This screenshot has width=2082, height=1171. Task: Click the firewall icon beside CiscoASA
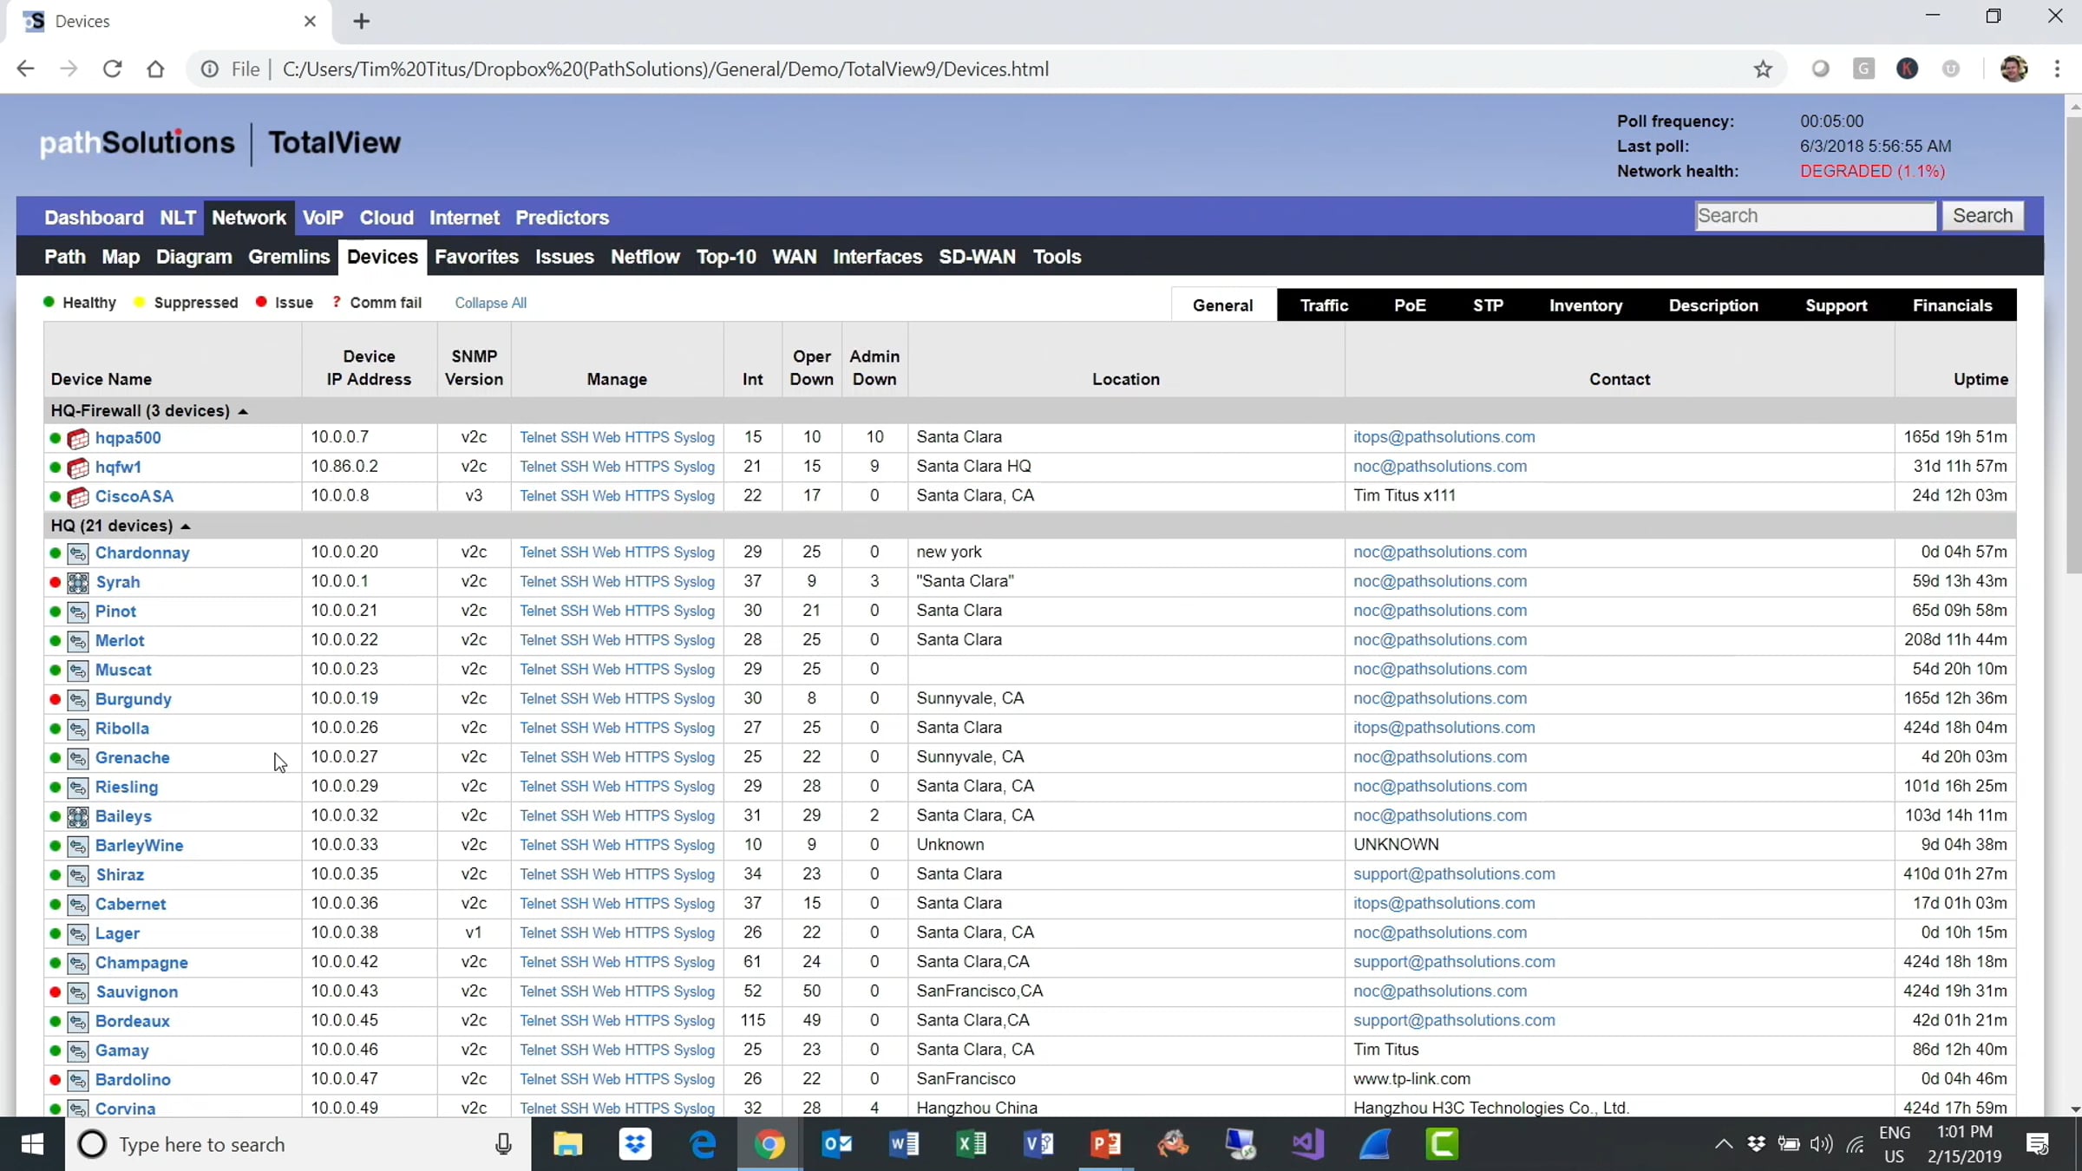click(78, 497)
